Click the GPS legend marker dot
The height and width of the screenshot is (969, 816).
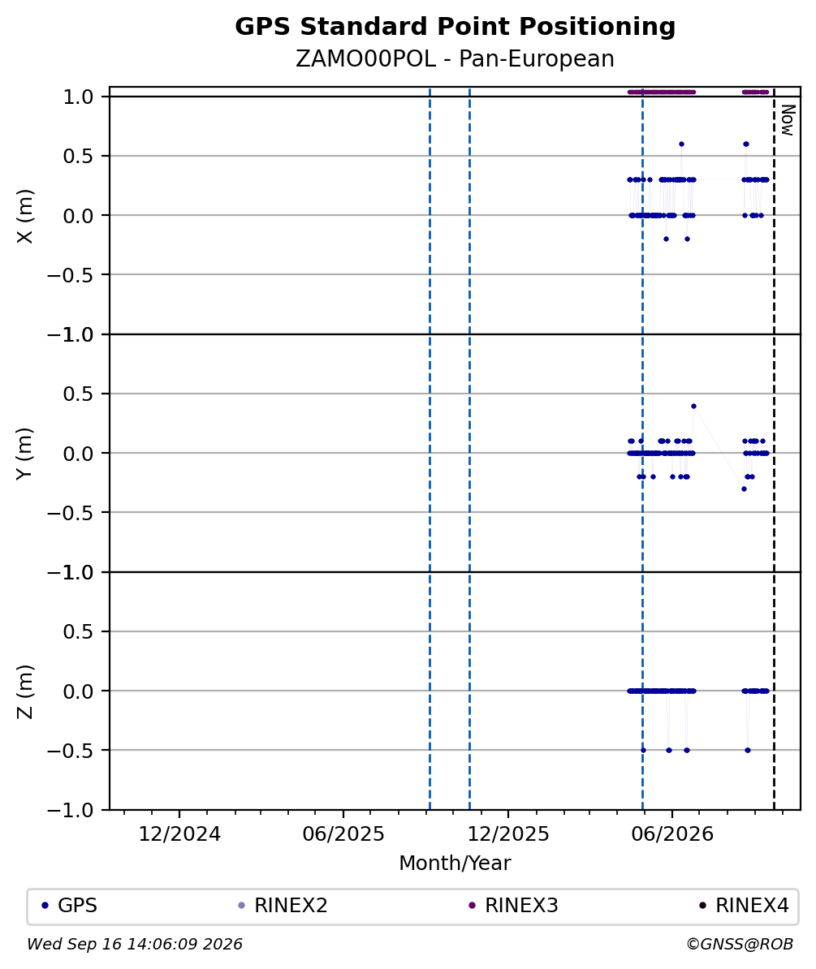click(45, 906)
